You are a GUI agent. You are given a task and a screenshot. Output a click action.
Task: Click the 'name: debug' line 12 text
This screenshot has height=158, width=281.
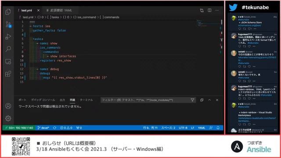[x=49, y=69]
